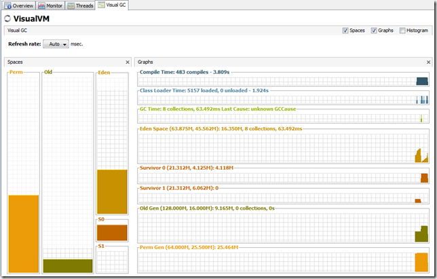Screen dimensions: 437x279
Task: Uncheck the Graphs checkbox
Action: tap(374, 31)
